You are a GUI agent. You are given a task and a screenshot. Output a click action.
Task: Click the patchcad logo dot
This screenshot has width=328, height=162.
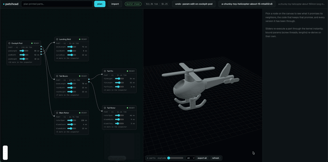(x=4, y=4)
